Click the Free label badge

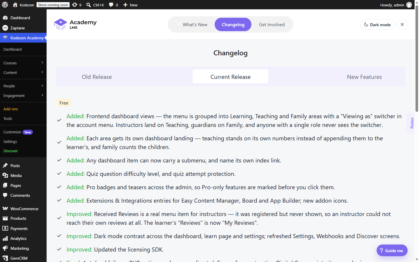[64, 103]
